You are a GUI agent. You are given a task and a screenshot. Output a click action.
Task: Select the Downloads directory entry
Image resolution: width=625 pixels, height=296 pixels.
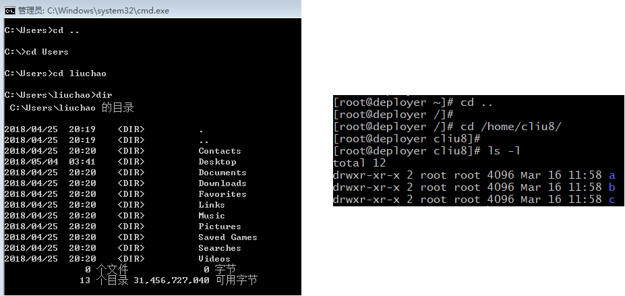(222, 183)
